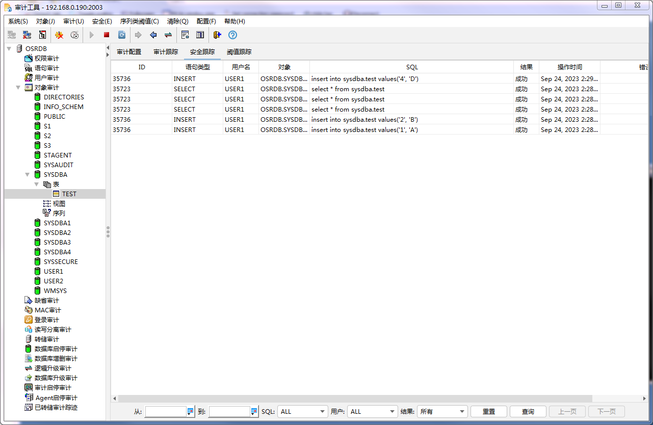Open the calendar picker beside 从 field
653x425 pixels.
coord(190,411)
